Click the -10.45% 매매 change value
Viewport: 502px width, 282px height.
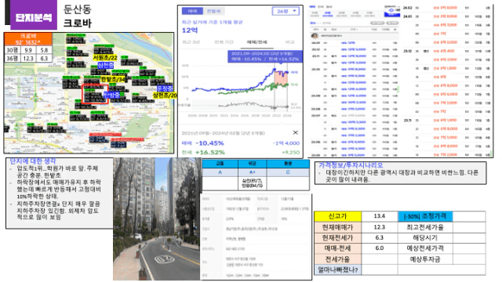(x=209, y=143)
